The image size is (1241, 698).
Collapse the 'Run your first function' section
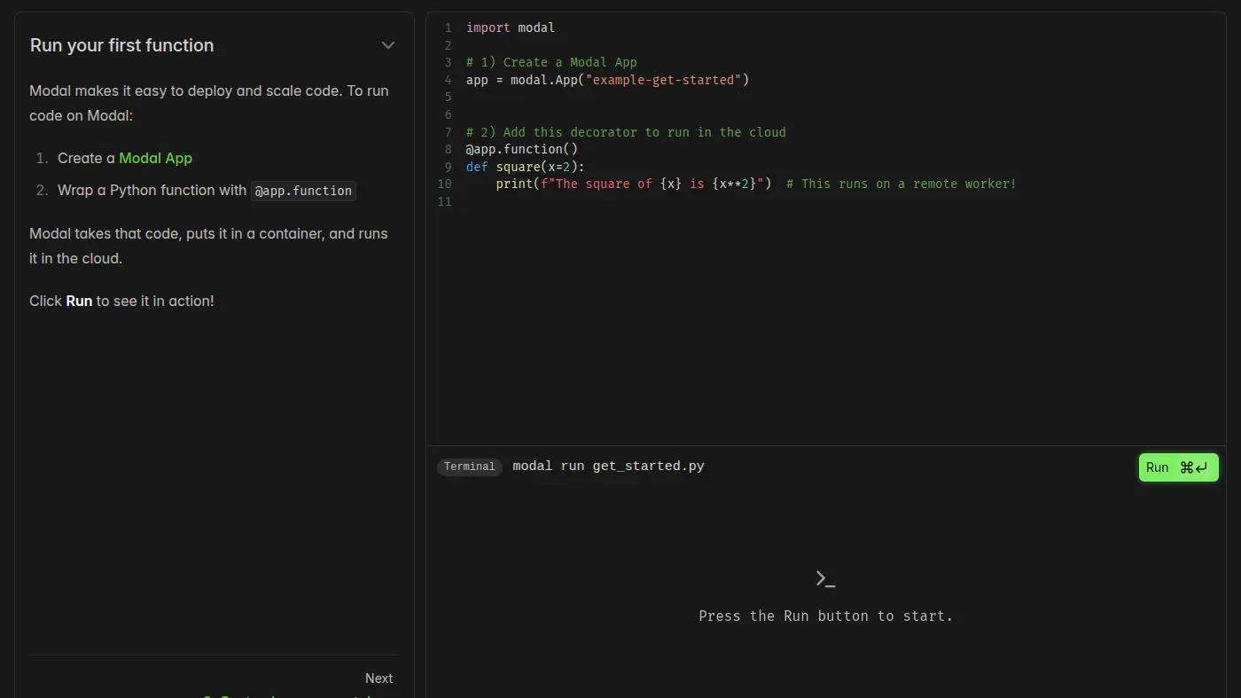[388, 45]
